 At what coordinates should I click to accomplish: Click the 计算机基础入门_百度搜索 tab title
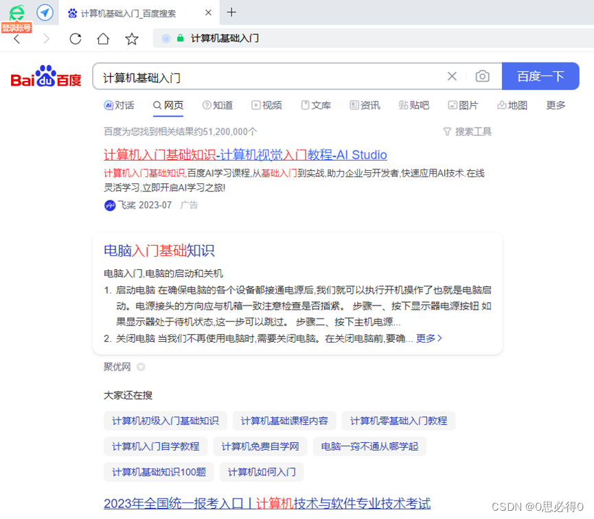pyautogui.click(x=128, y=13)
